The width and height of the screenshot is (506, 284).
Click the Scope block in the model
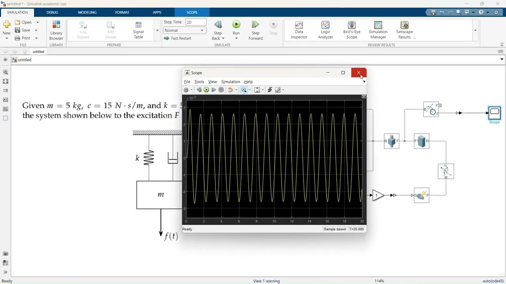click(495, 113)
